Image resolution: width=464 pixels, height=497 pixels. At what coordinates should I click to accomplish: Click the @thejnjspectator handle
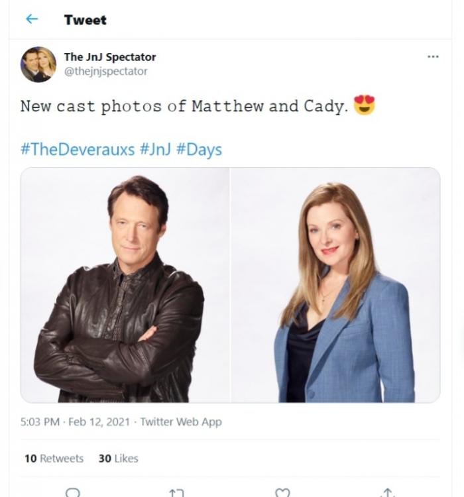(105, 72)
